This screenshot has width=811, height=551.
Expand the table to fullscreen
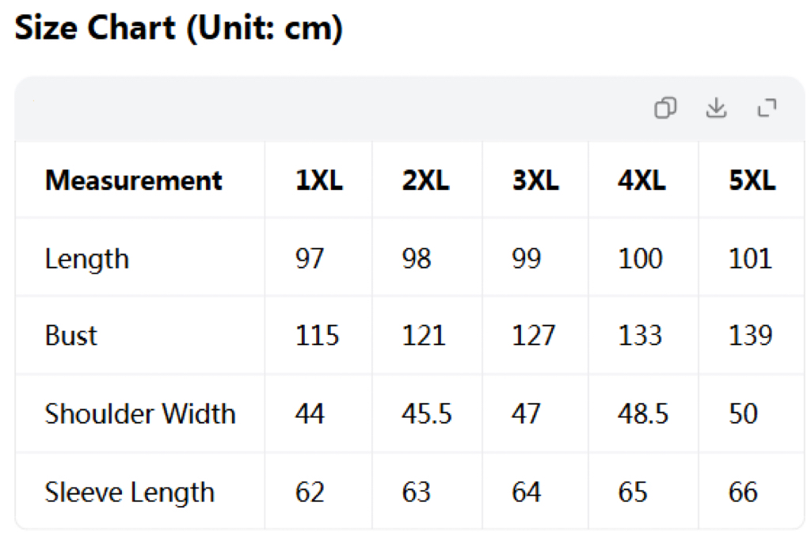coord(767,108)
